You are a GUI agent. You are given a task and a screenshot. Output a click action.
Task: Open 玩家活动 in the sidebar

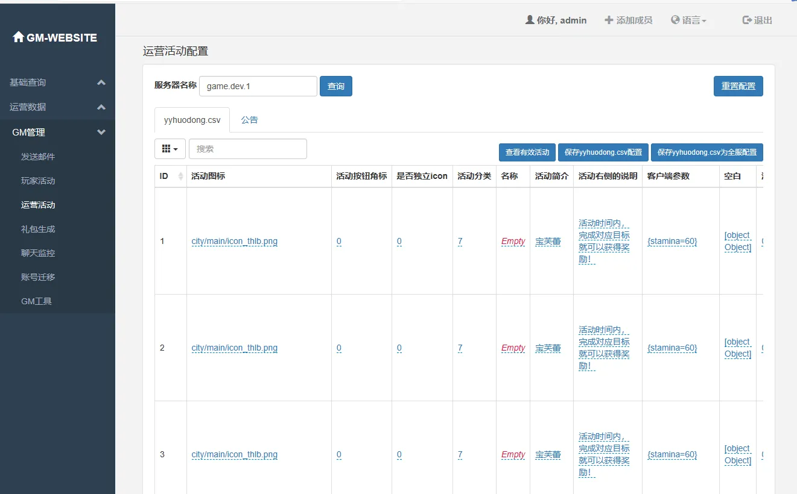click(x=38, y=181)
